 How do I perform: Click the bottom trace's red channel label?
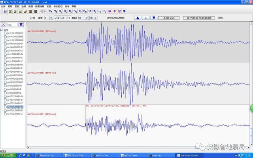42,114
